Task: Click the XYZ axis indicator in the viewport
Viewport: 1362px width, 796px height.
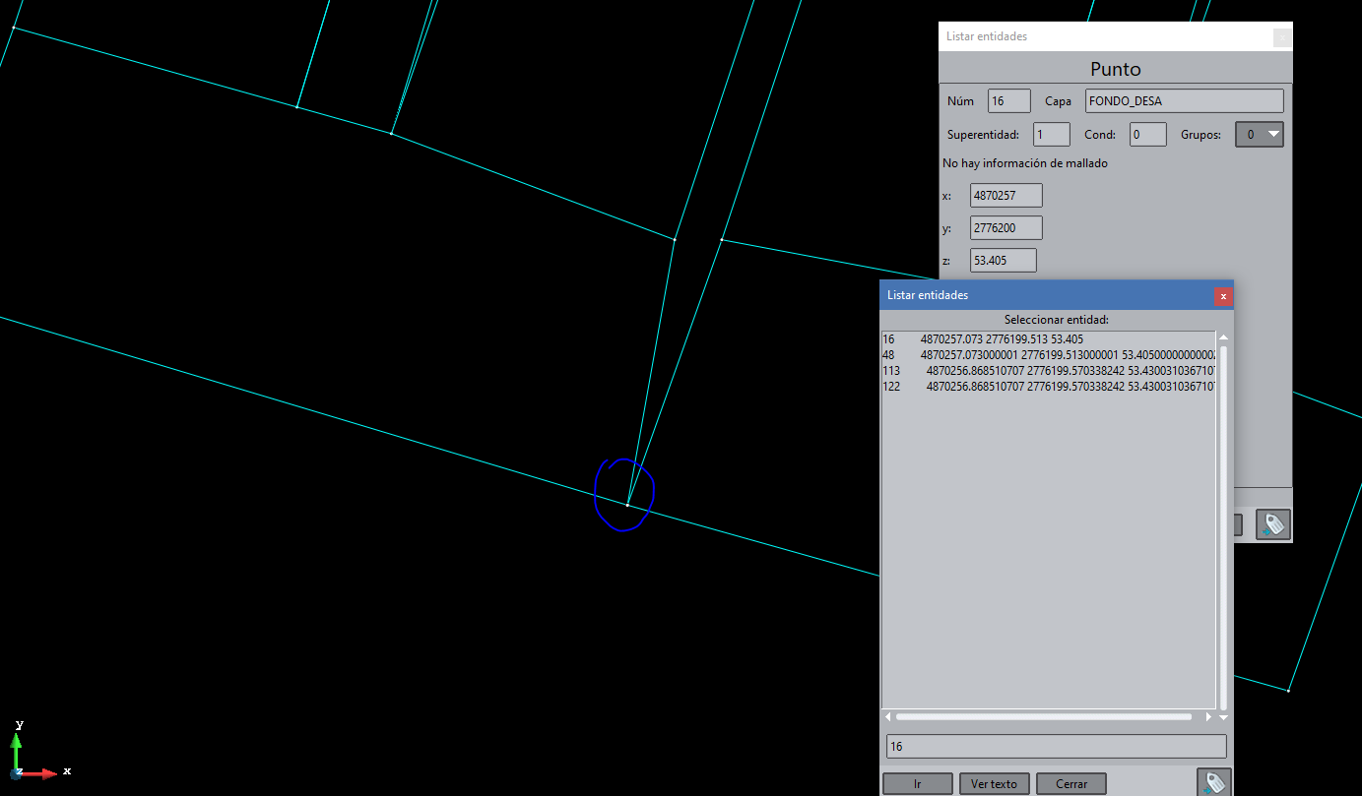Action: pos(37,751)
